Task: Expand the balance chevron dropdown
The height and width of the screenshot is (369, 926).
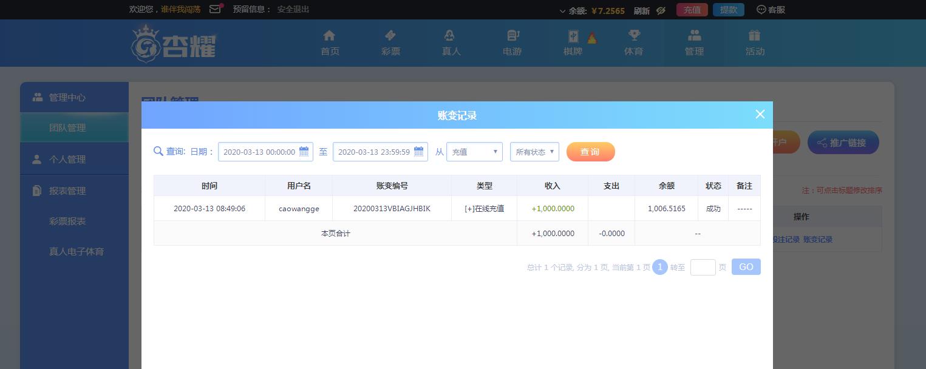Action: tap(562, 11)
